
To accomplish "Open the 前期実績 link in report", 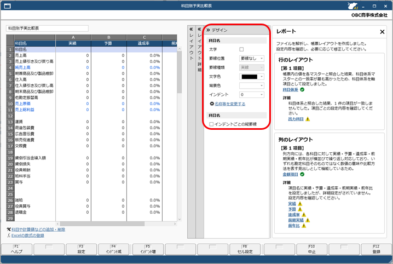I will [296, 220].
